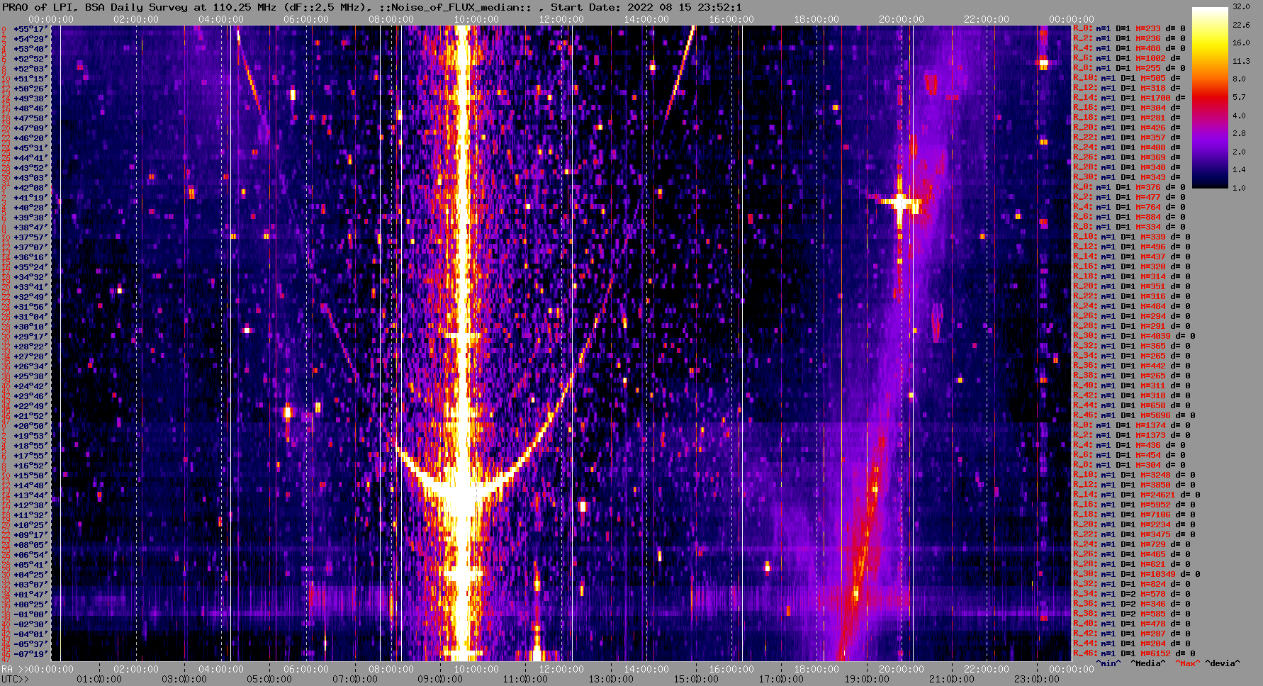Image resolution: width=1263 pixels, height=686 pixels.
Task: Click the UTC tick label 23:00:00
Action: (1037, 679)
